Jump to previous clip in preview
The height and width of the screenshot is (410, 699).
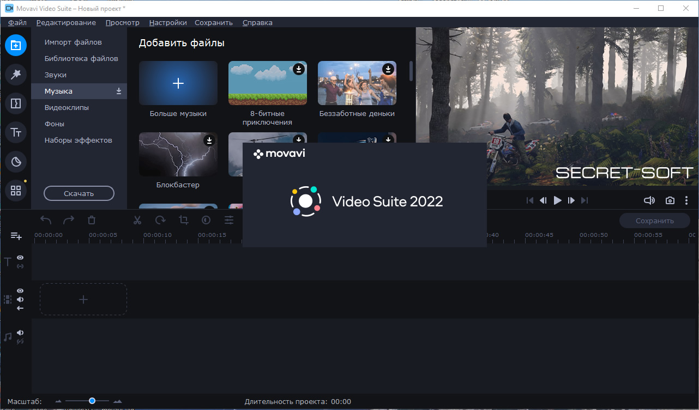pyautogui.click(x=529, y=200)
